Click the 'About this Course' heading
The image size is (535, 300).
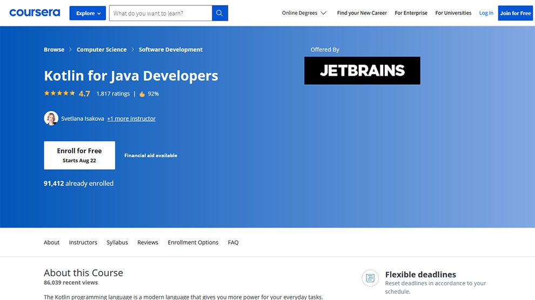point(83,272)
